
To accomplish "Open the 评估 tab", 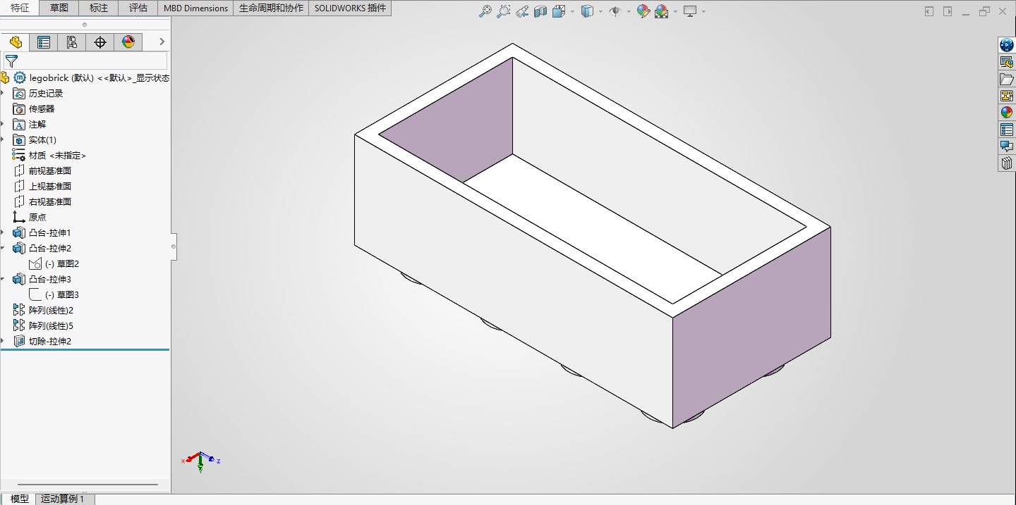I will click(138, 8).
